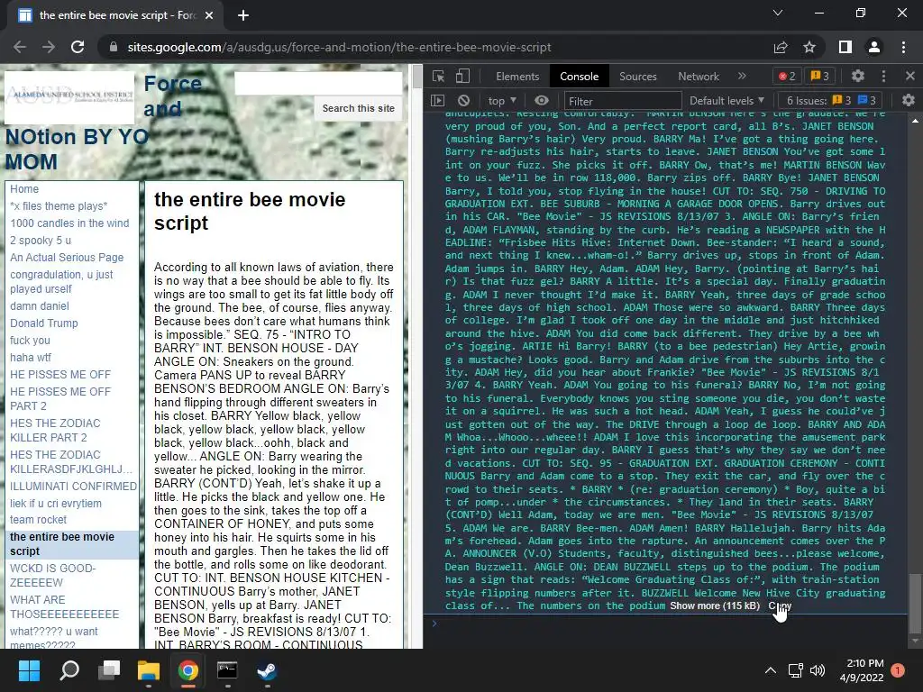Open the top context dropdown
The image size is (923, 692).
(x=502, y=101)
